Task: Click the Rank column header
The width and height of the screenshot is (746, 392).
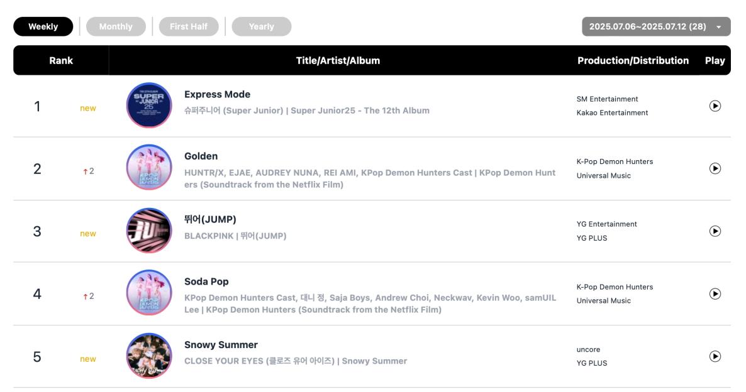Action: (61, 60)
